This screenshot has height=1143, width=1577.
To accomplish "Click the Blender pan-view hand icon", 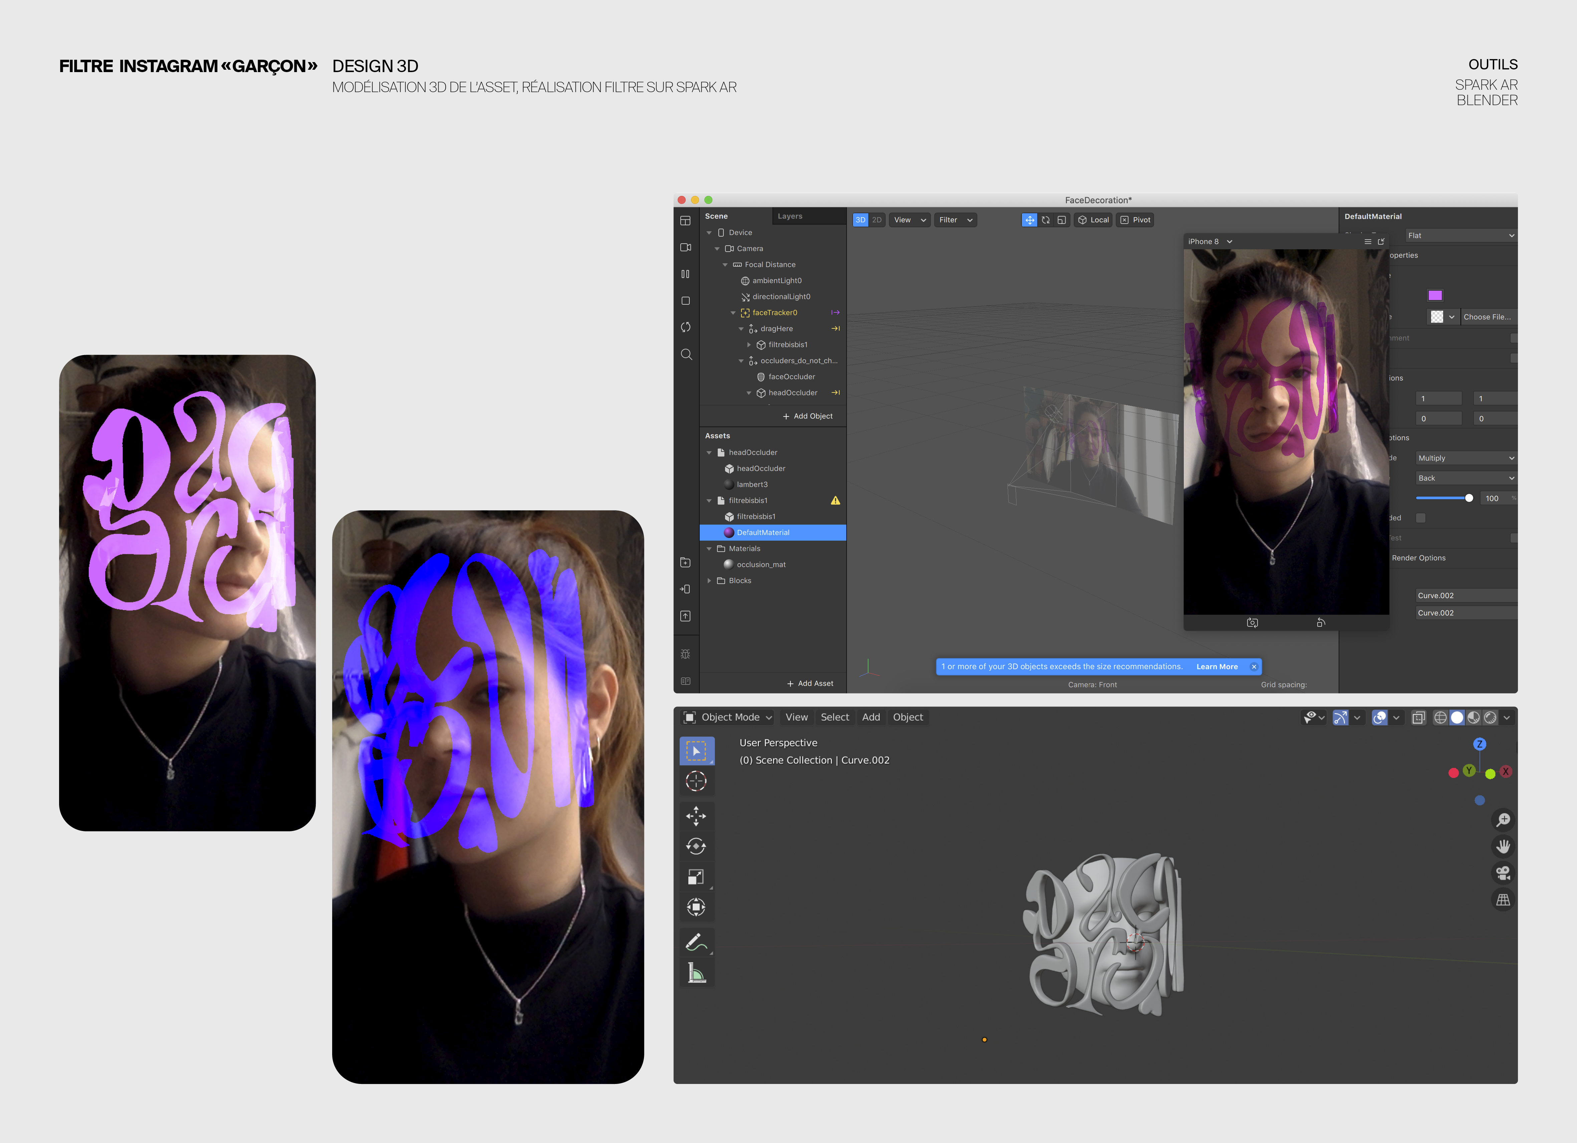I will point(1503,846).
